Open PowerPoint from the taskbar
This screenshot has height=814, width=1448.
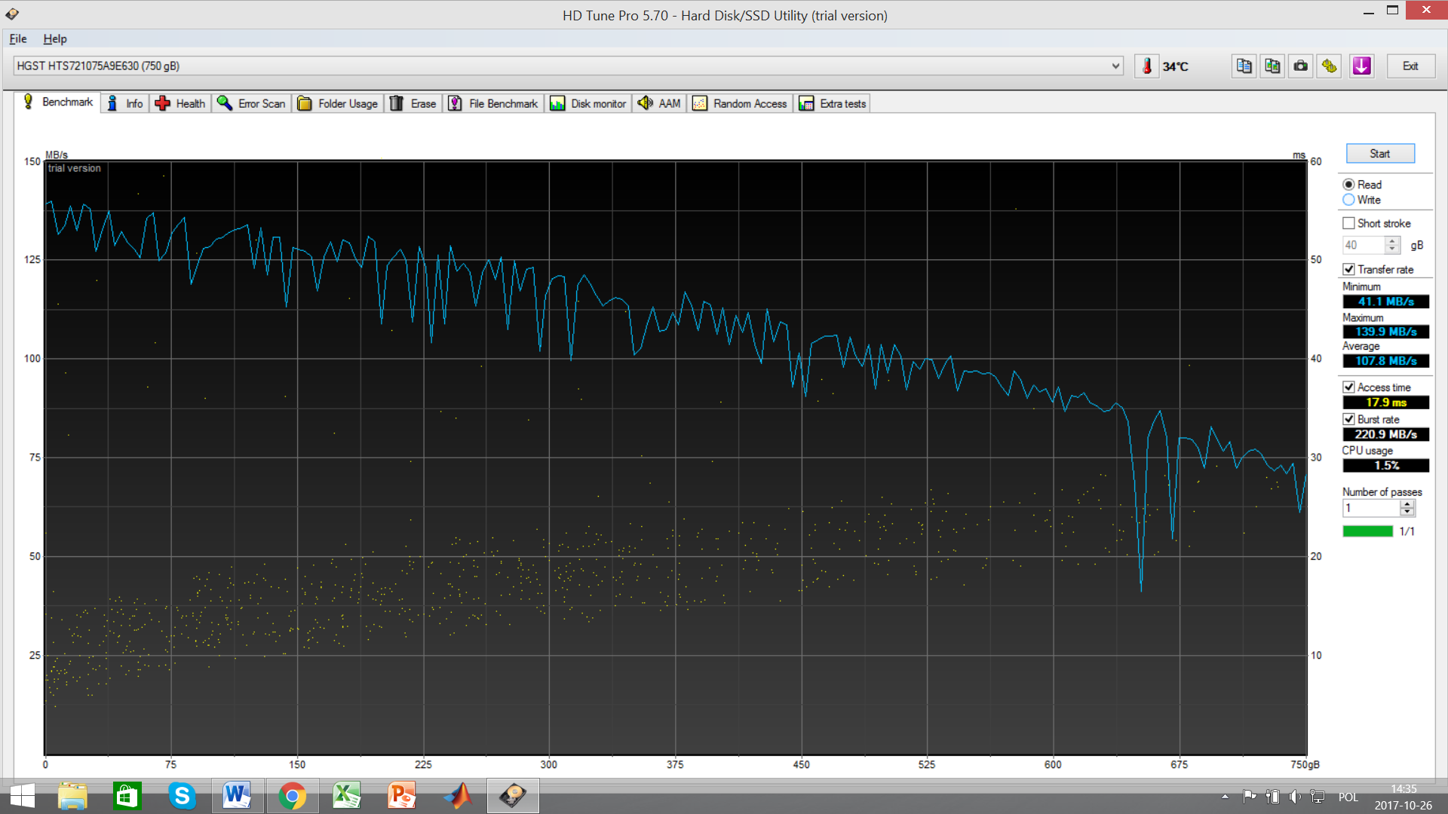click(402, 796)
